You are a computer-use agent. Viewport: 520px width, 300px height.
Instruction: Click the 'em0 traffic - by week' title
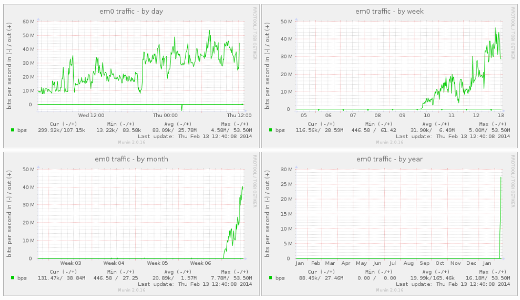point(389,11)
